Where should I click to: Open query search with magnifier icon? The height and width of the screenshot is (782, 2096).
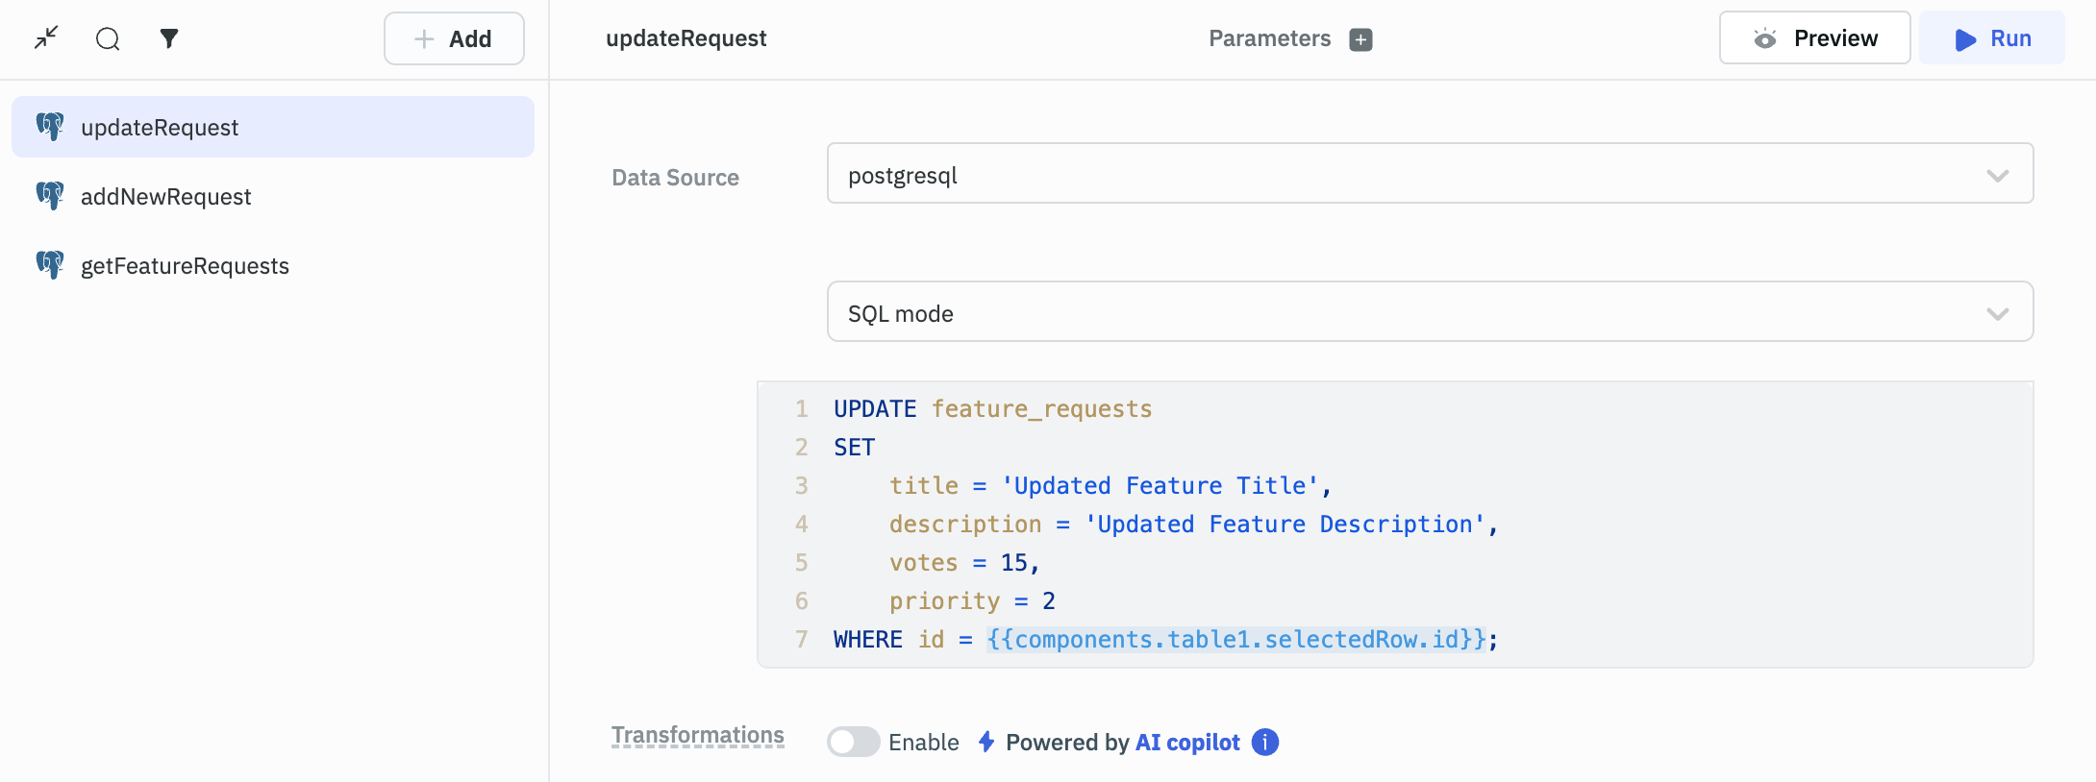(108, 38)
